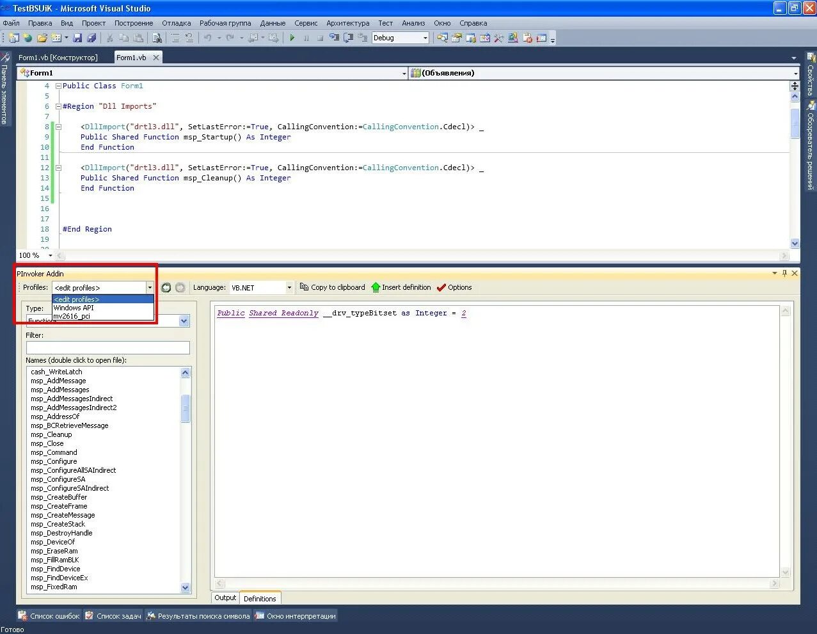817x634 pixels.
Task: Select the Definitions tab
Action: 260,599
